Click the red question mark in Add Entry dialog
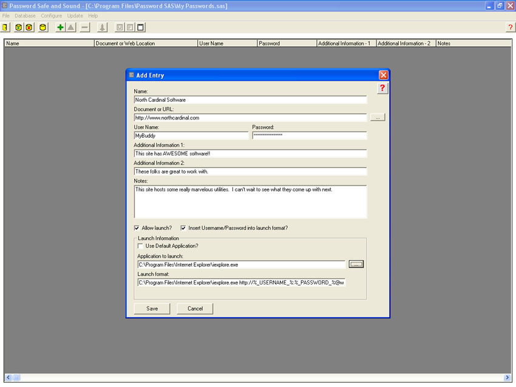 382,89
